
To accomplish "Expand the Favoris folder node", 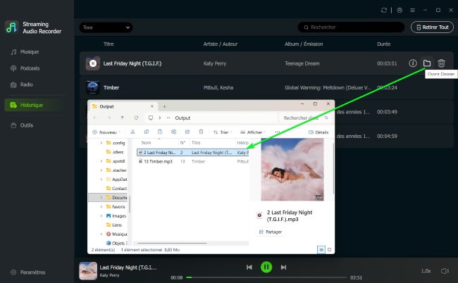I will coord(101,206).
